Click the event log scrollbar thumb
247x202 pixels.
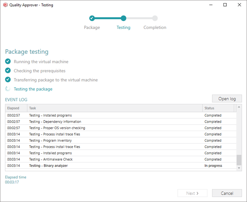point(239,160)
